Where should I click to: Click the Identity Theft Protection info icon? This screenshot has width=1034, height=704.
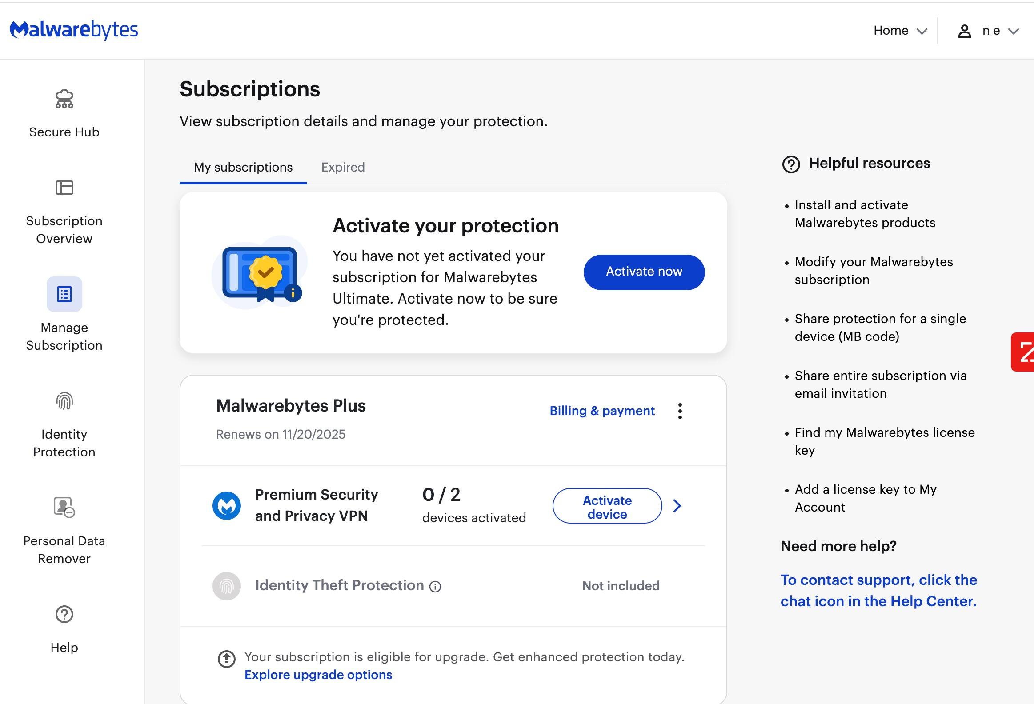(435, 587)
